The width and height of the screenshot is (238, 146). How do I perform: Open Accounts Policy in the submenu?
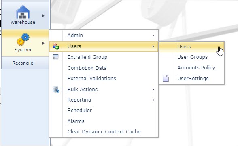tap(191, 68)
